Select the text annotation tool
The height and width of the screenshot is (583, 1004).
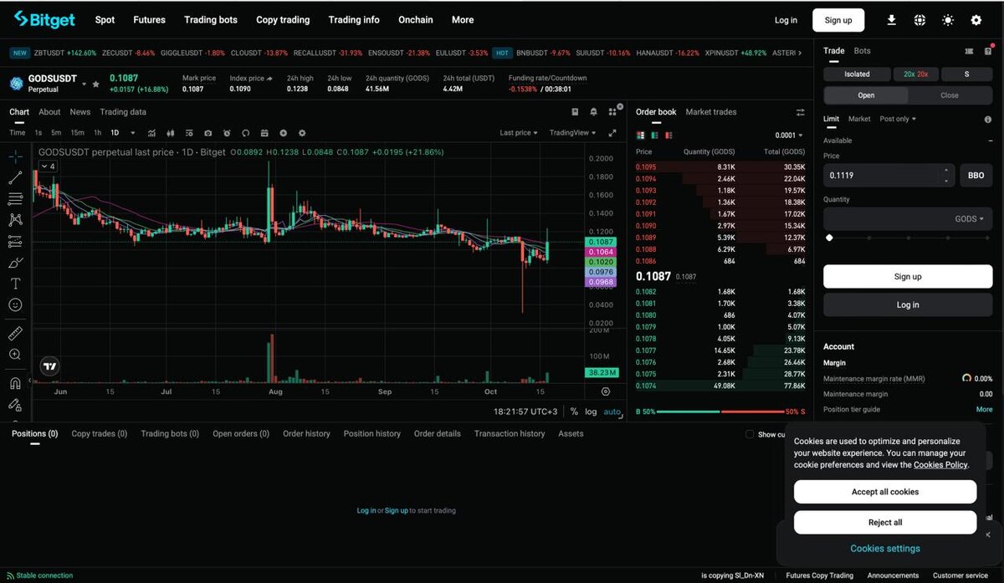(x=15, y=284)
